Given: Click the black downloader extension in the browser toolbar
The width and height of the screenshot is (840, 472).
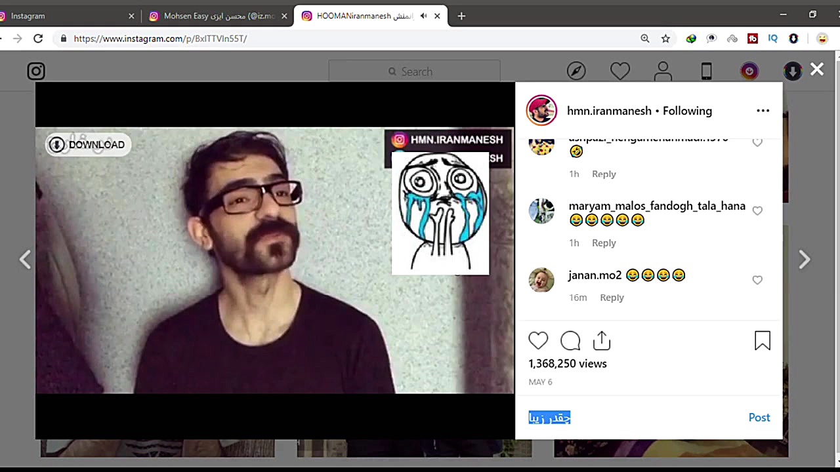Looking at the screenshot, I should pyautogui.click(x=793, y=39).
